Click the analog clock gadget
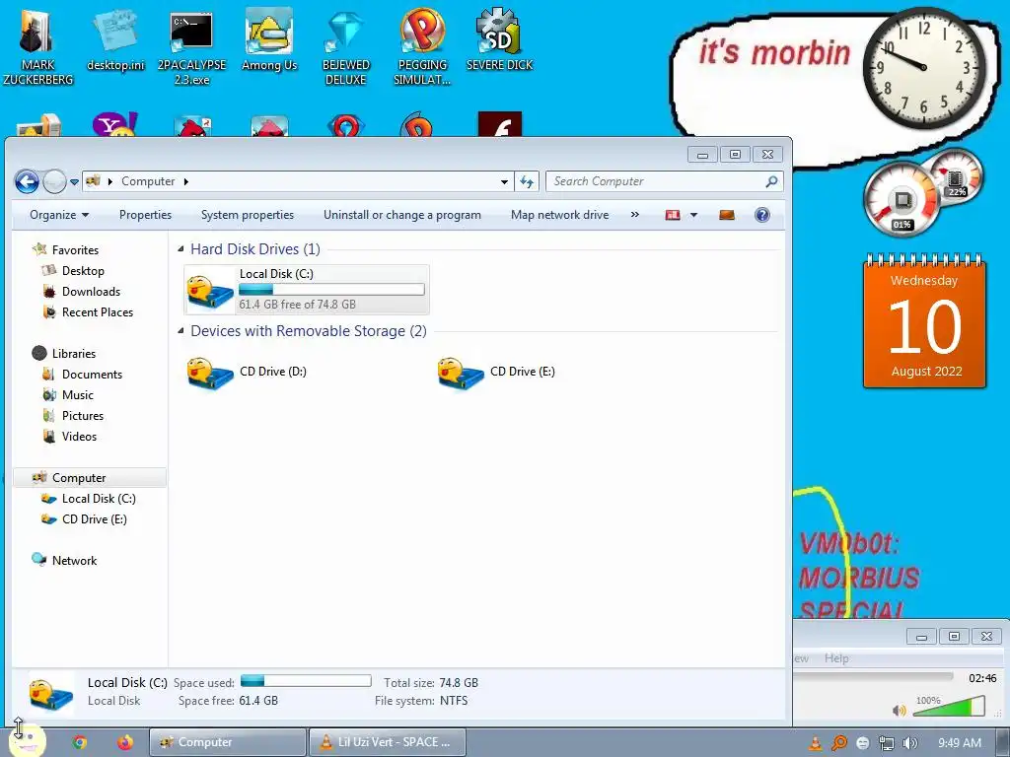The height and width of the screenshot is (757, 1010). coord(923,67)
